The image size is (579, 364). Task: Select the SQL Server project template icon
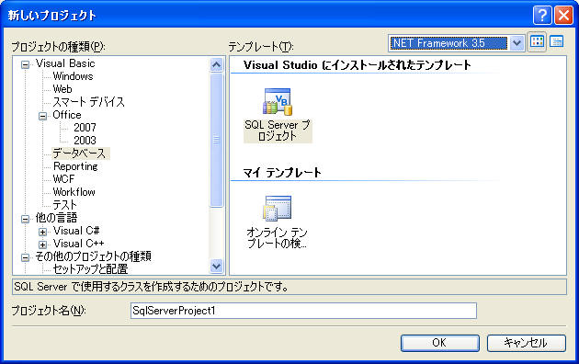pyautogui.click(x=278, y=102)
